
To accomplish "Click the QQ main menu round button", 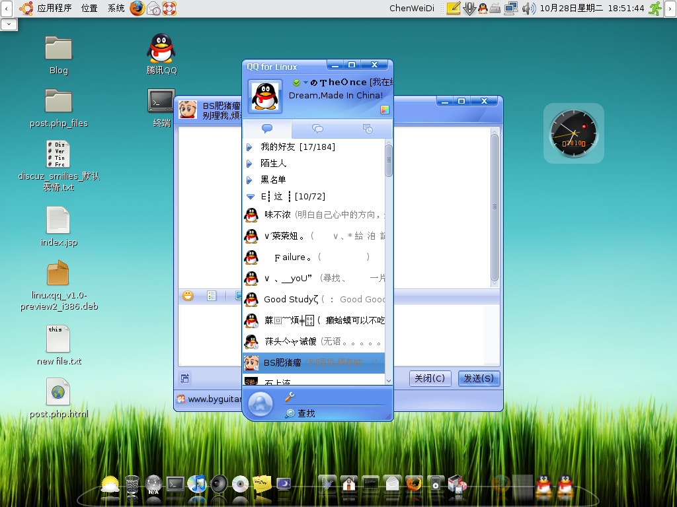I will 260,404.
